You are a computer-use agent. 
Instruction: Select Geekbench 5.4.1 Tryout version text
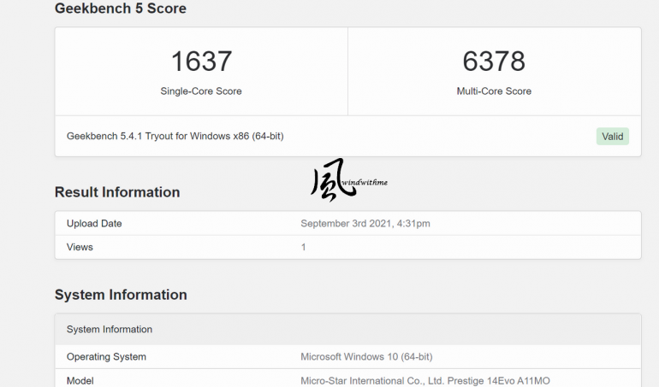175,136
